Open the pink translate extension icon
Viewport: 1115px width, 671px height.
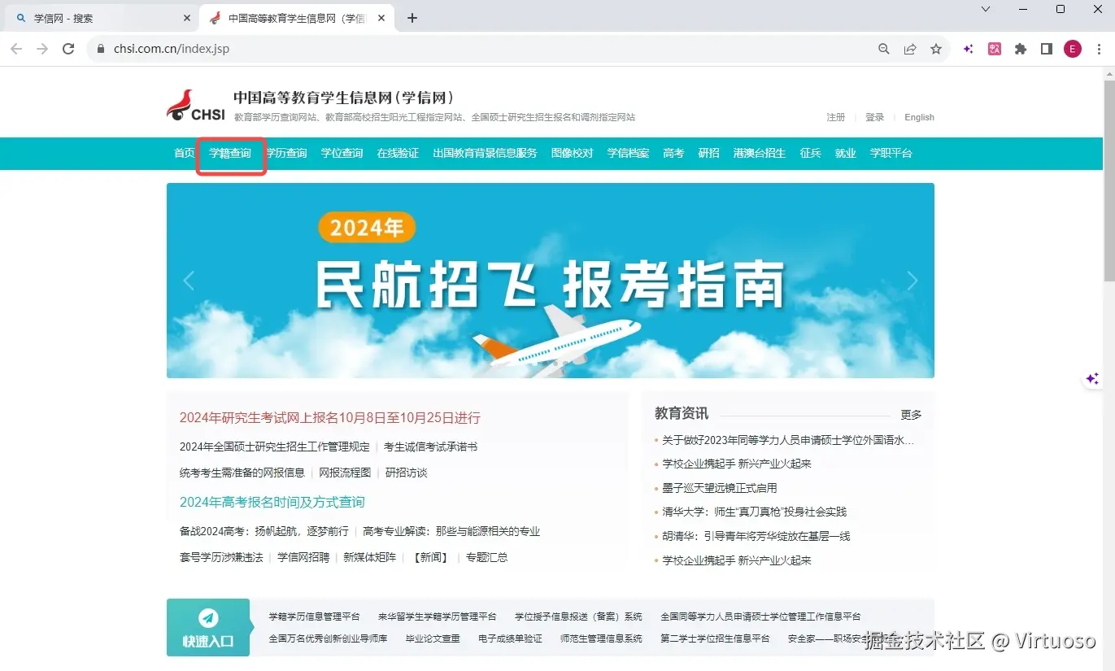pos(995,49)
